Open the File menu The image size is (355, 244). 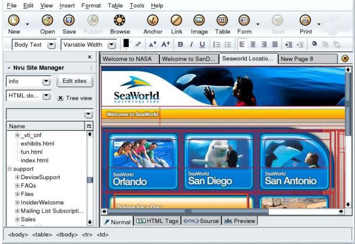(x=12, y=5)
